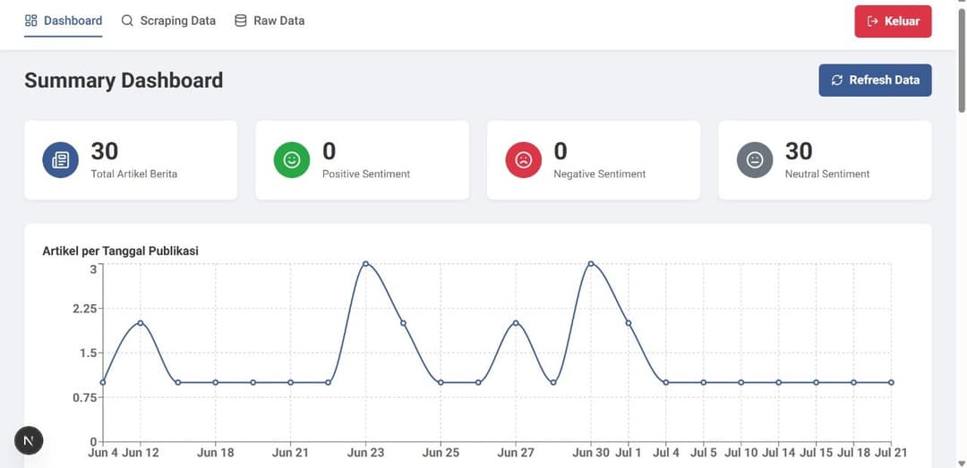Click the Jul 10 axis label
967x468 pixels.
tap(741, 453)
